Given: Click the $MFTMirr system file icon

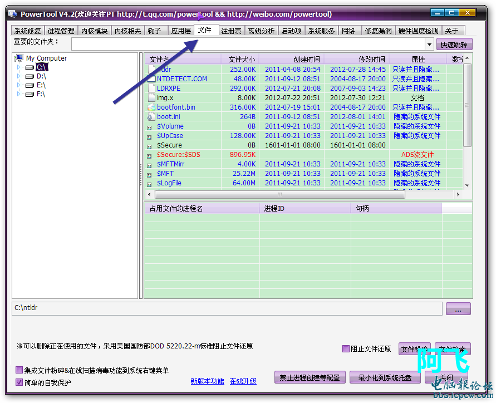Looking at the screenshot, I should pyautogui.click(x=149, y=166).
